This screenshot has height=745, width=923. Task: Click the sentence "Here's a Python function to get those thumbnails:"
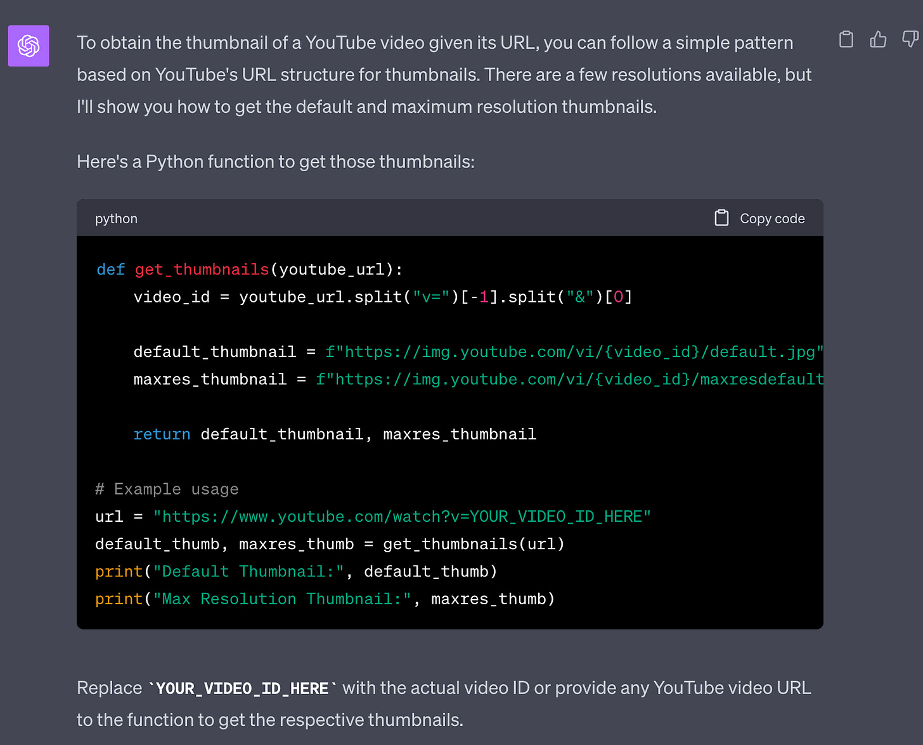[276, 162]
